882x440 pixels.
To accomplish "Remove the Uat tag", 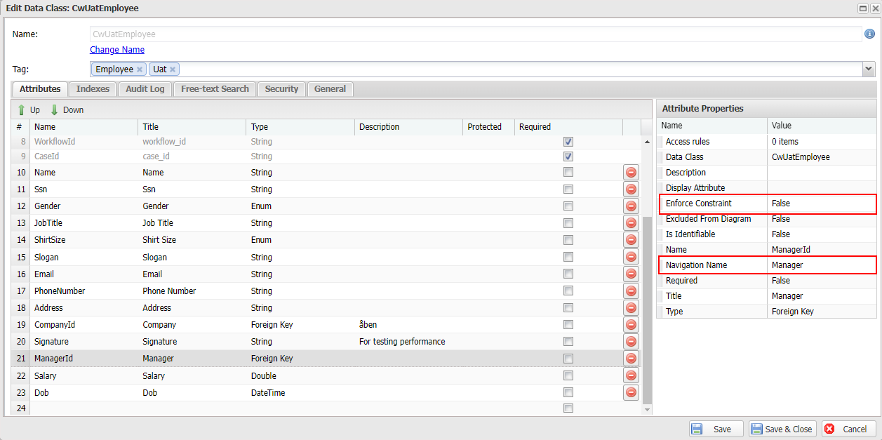I will [x=173, y=69].
